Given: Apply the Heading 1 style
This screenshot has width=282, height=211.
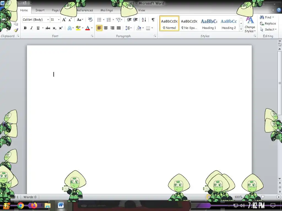Looking at the screenshot, I should [209, 24].
